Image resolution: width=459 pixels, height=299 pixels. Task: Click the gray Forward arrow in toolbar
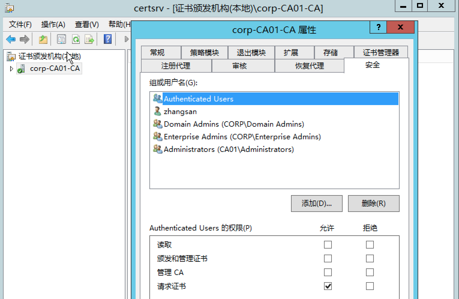click(x=25, y=39)
